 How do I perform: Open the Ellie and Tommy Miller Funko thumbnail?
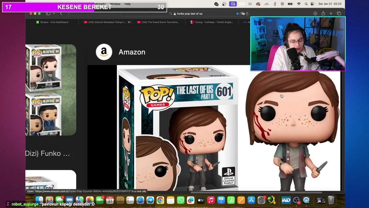(x=51, y=90)
